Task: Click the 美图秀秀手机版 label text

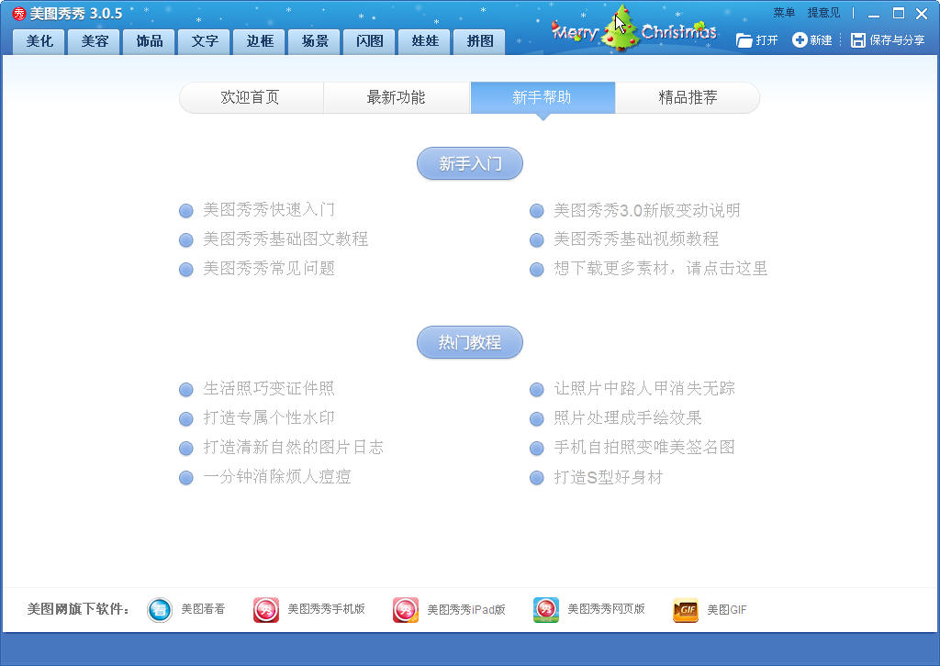Action: tap(326, 609)
